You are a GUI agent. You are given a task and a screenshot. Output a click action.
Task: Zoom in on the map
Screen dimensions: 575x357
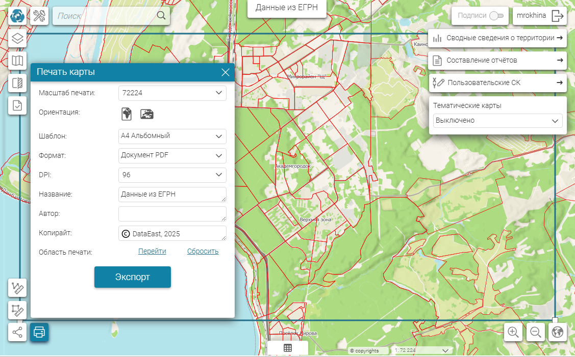[513, 333]
